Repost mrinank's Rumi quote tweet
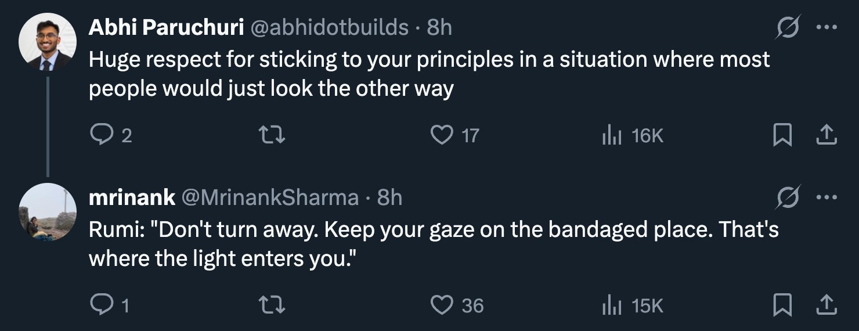This screenshot has width=859, height=331. pos(271,305)
